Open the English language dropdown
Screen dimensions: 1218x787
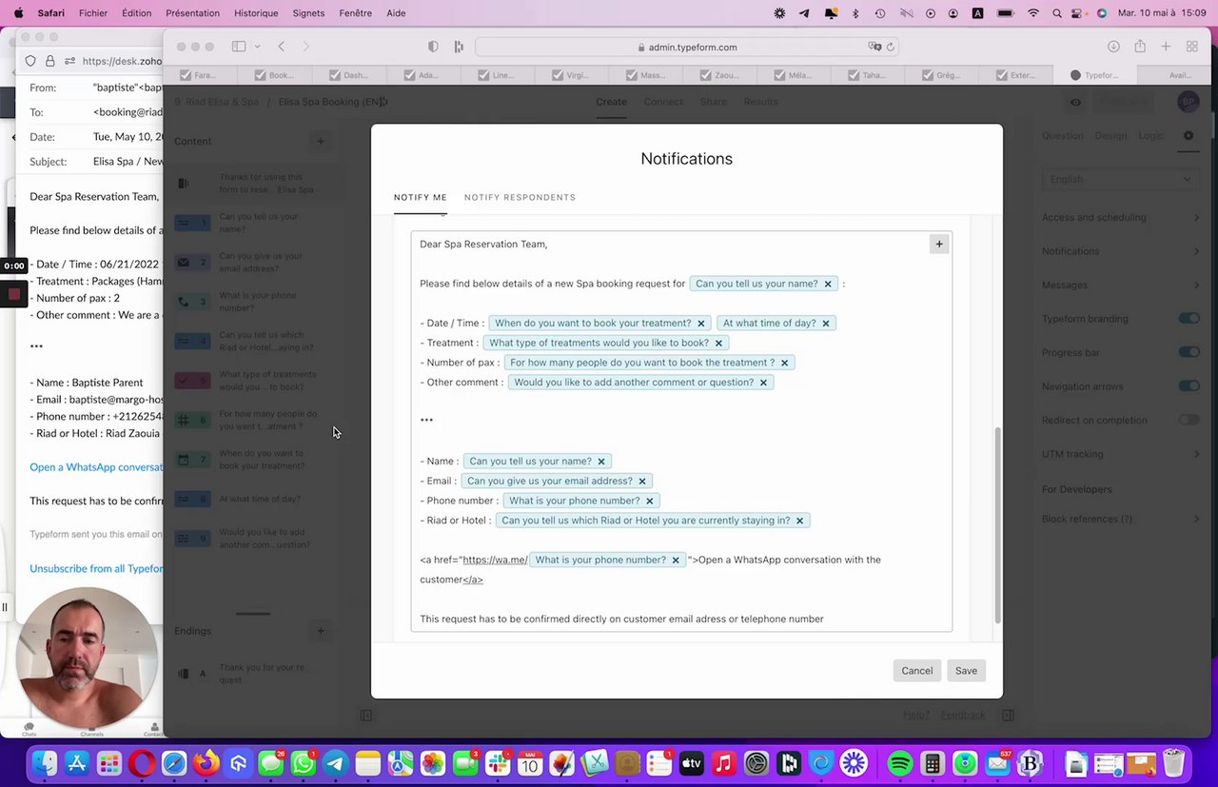[x=1120, y=179]
